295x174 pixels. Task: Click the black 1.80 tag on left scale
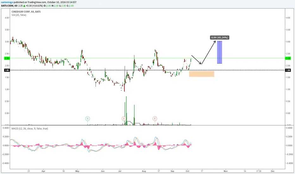pyautogui.click(x=7, y=70)
